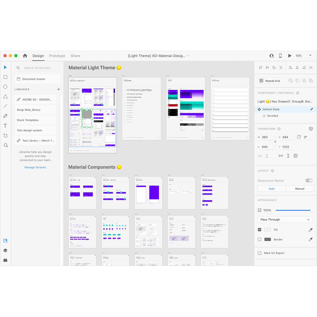Open the zoom percentage dropdown
Image resolution: width=317 pixels, height=317 pixels.
coord(310,55)
